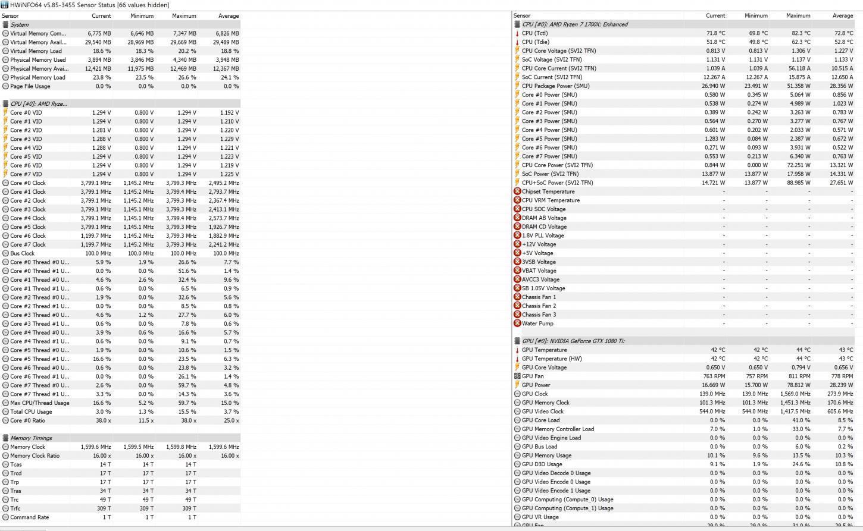Click the round icon next to GPU Core Load

(517, 420)
